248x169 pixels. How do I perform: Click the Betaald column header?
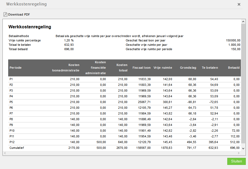(234, 68)
